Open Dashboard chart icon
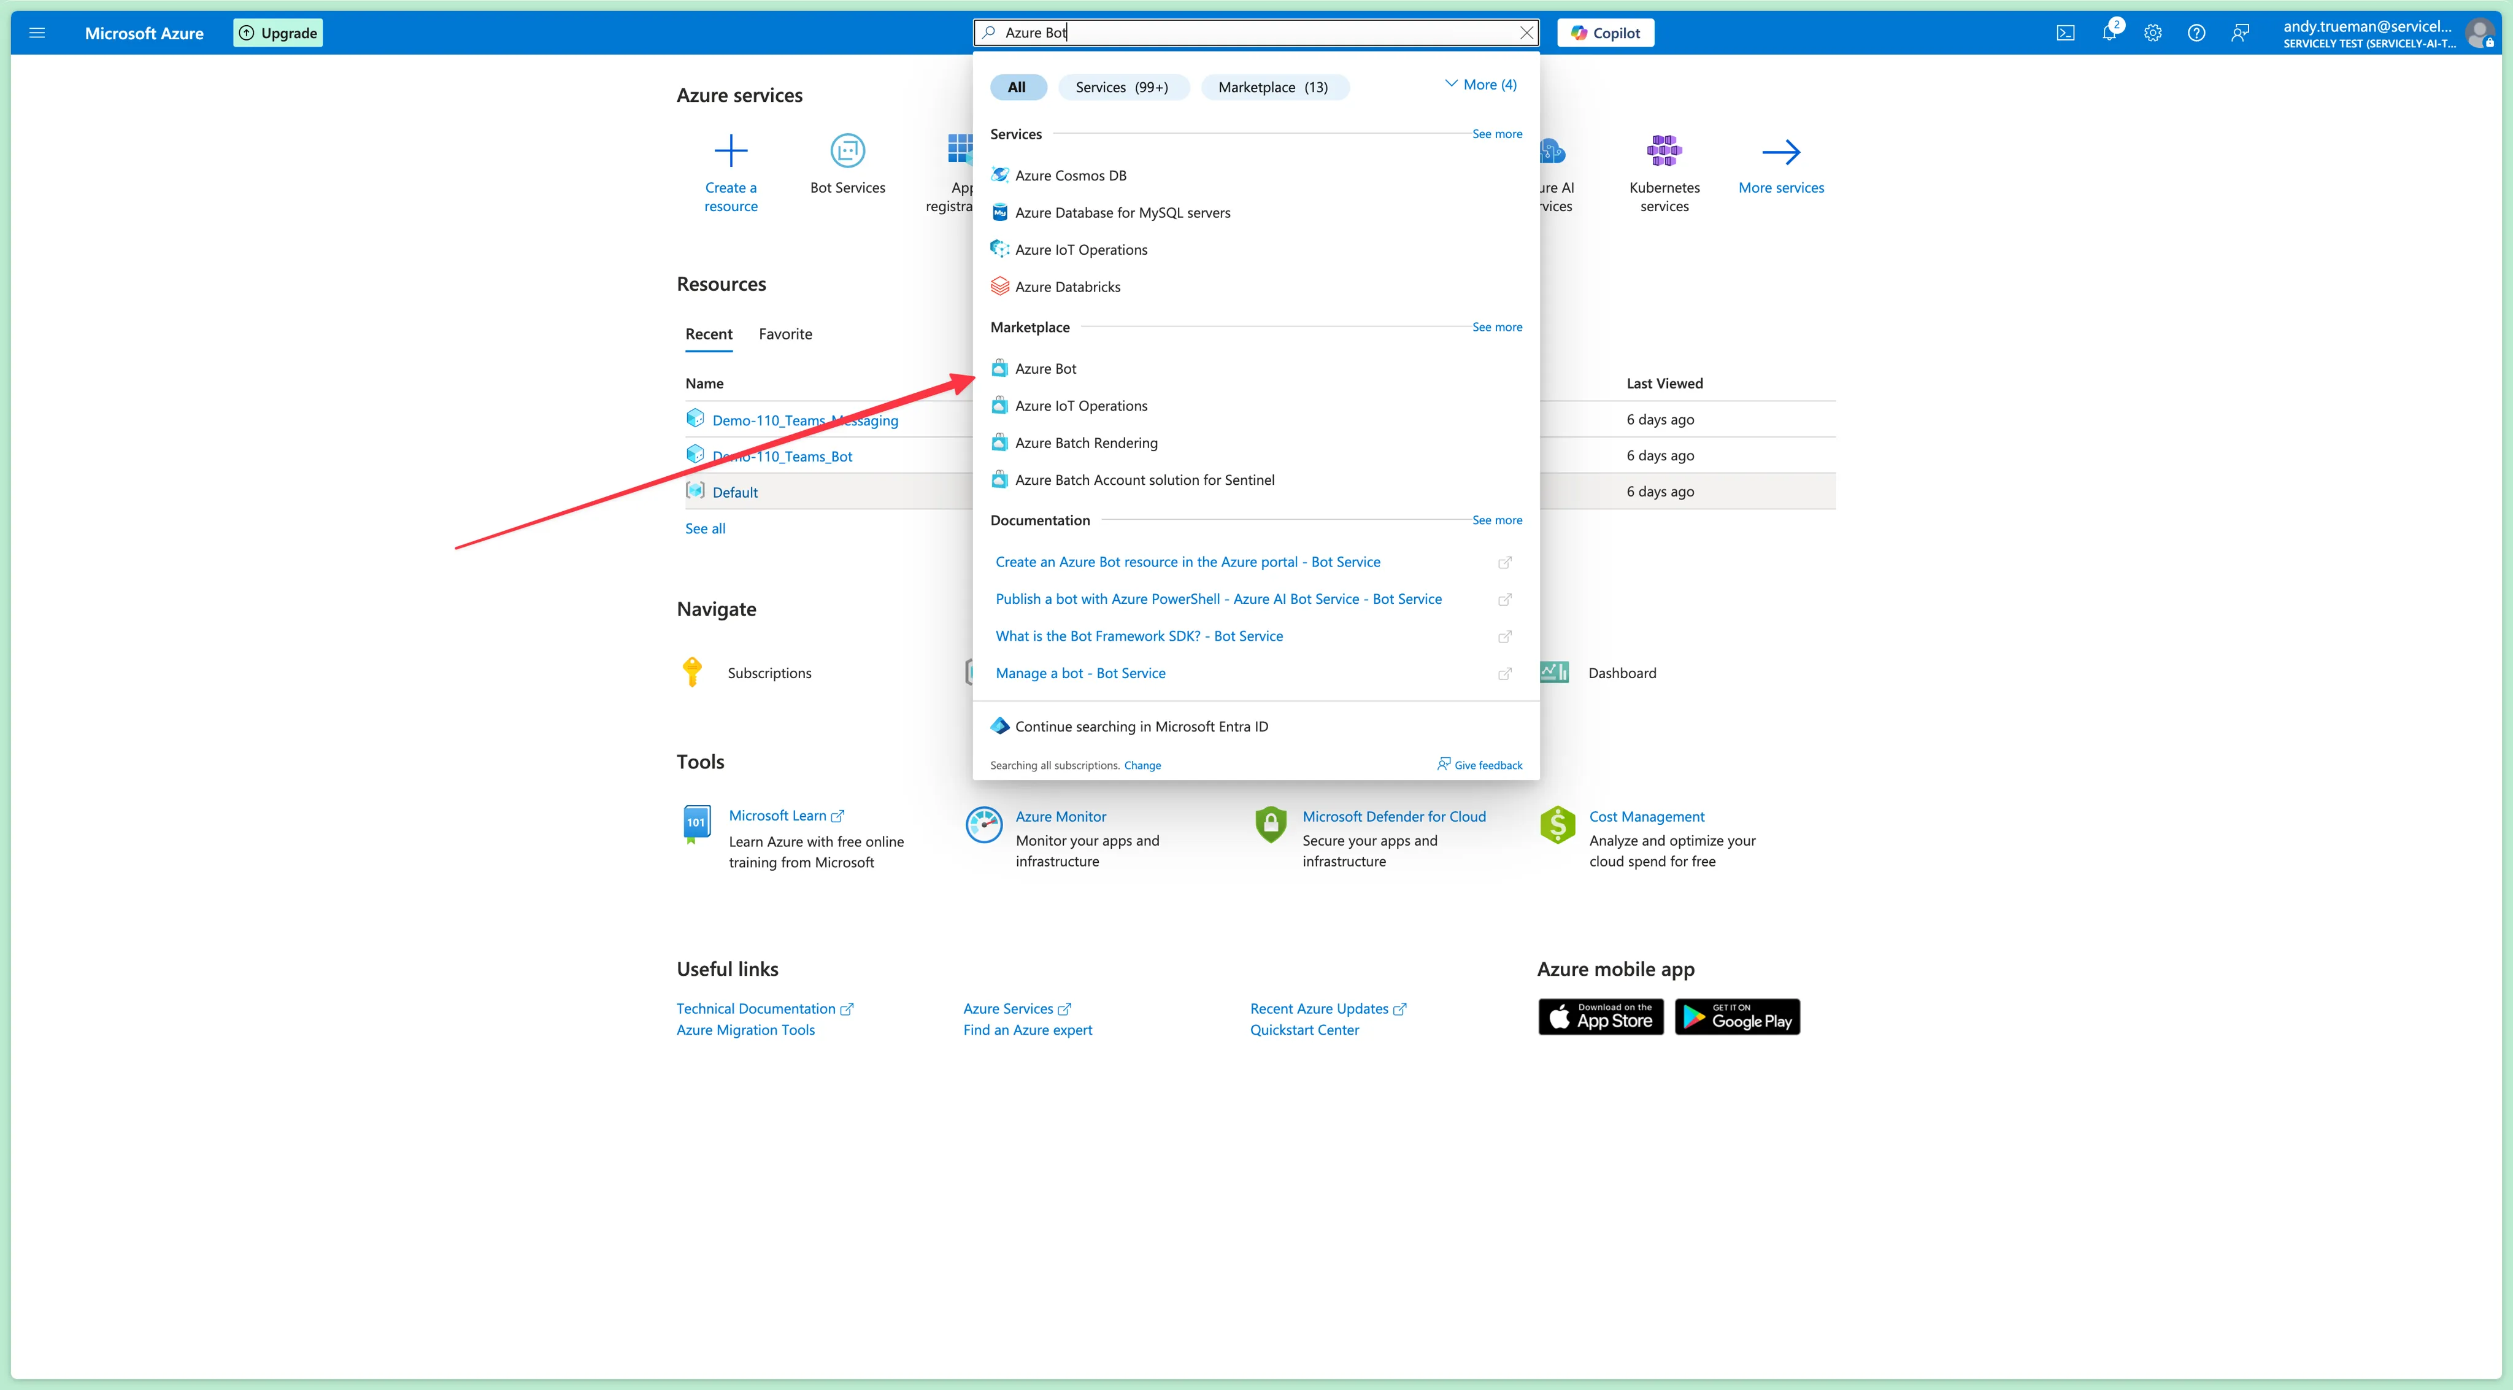Image resolution: width=2513 pixels, height=1390 pixels. (1555, 673)
